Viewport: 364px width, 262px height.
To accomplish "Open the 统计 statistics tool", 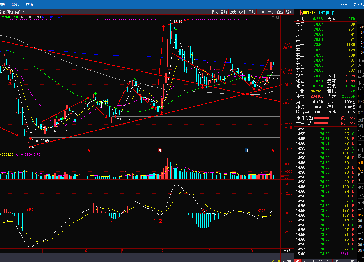I will pyautogui.click(x=242, y=12).
